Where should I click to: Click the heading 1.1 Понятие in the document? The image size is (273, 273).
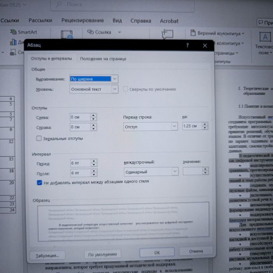(255, 106)
